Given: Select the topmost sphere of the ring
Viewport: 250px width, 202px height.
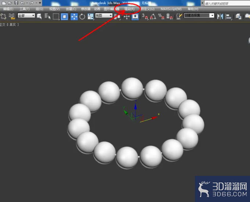Looking at the screenshot, I should [132, 88].
